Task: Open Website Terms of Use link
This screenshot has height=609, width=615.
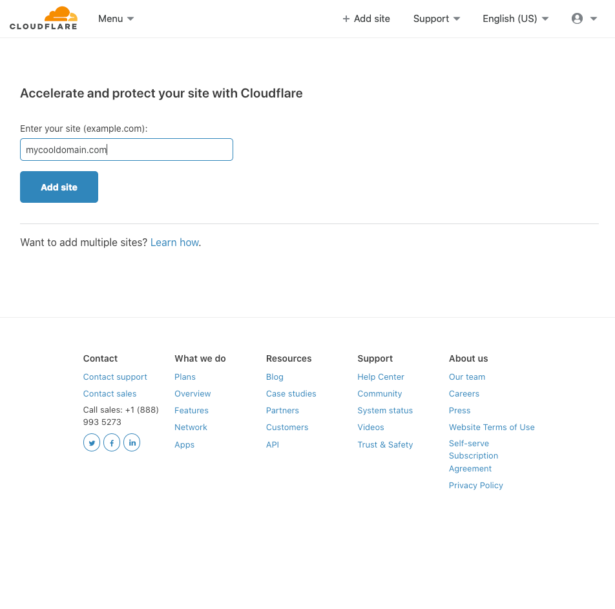Action: 492,428
